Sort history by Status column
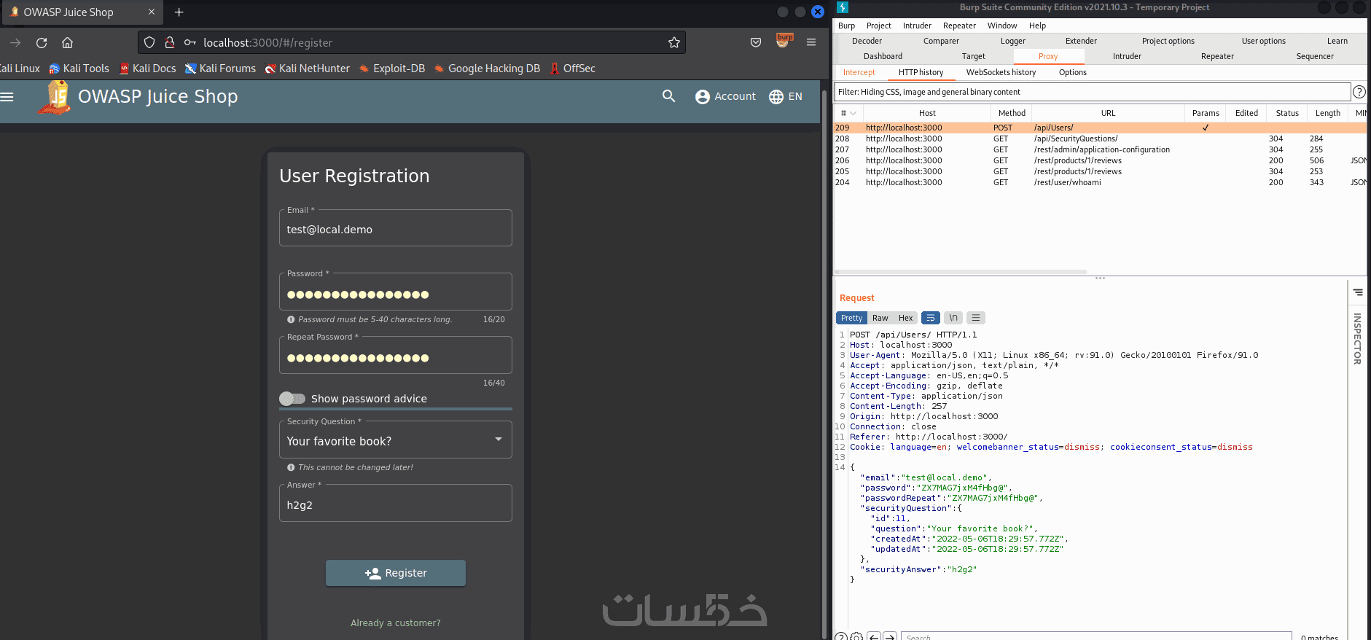 point(1287,113)
